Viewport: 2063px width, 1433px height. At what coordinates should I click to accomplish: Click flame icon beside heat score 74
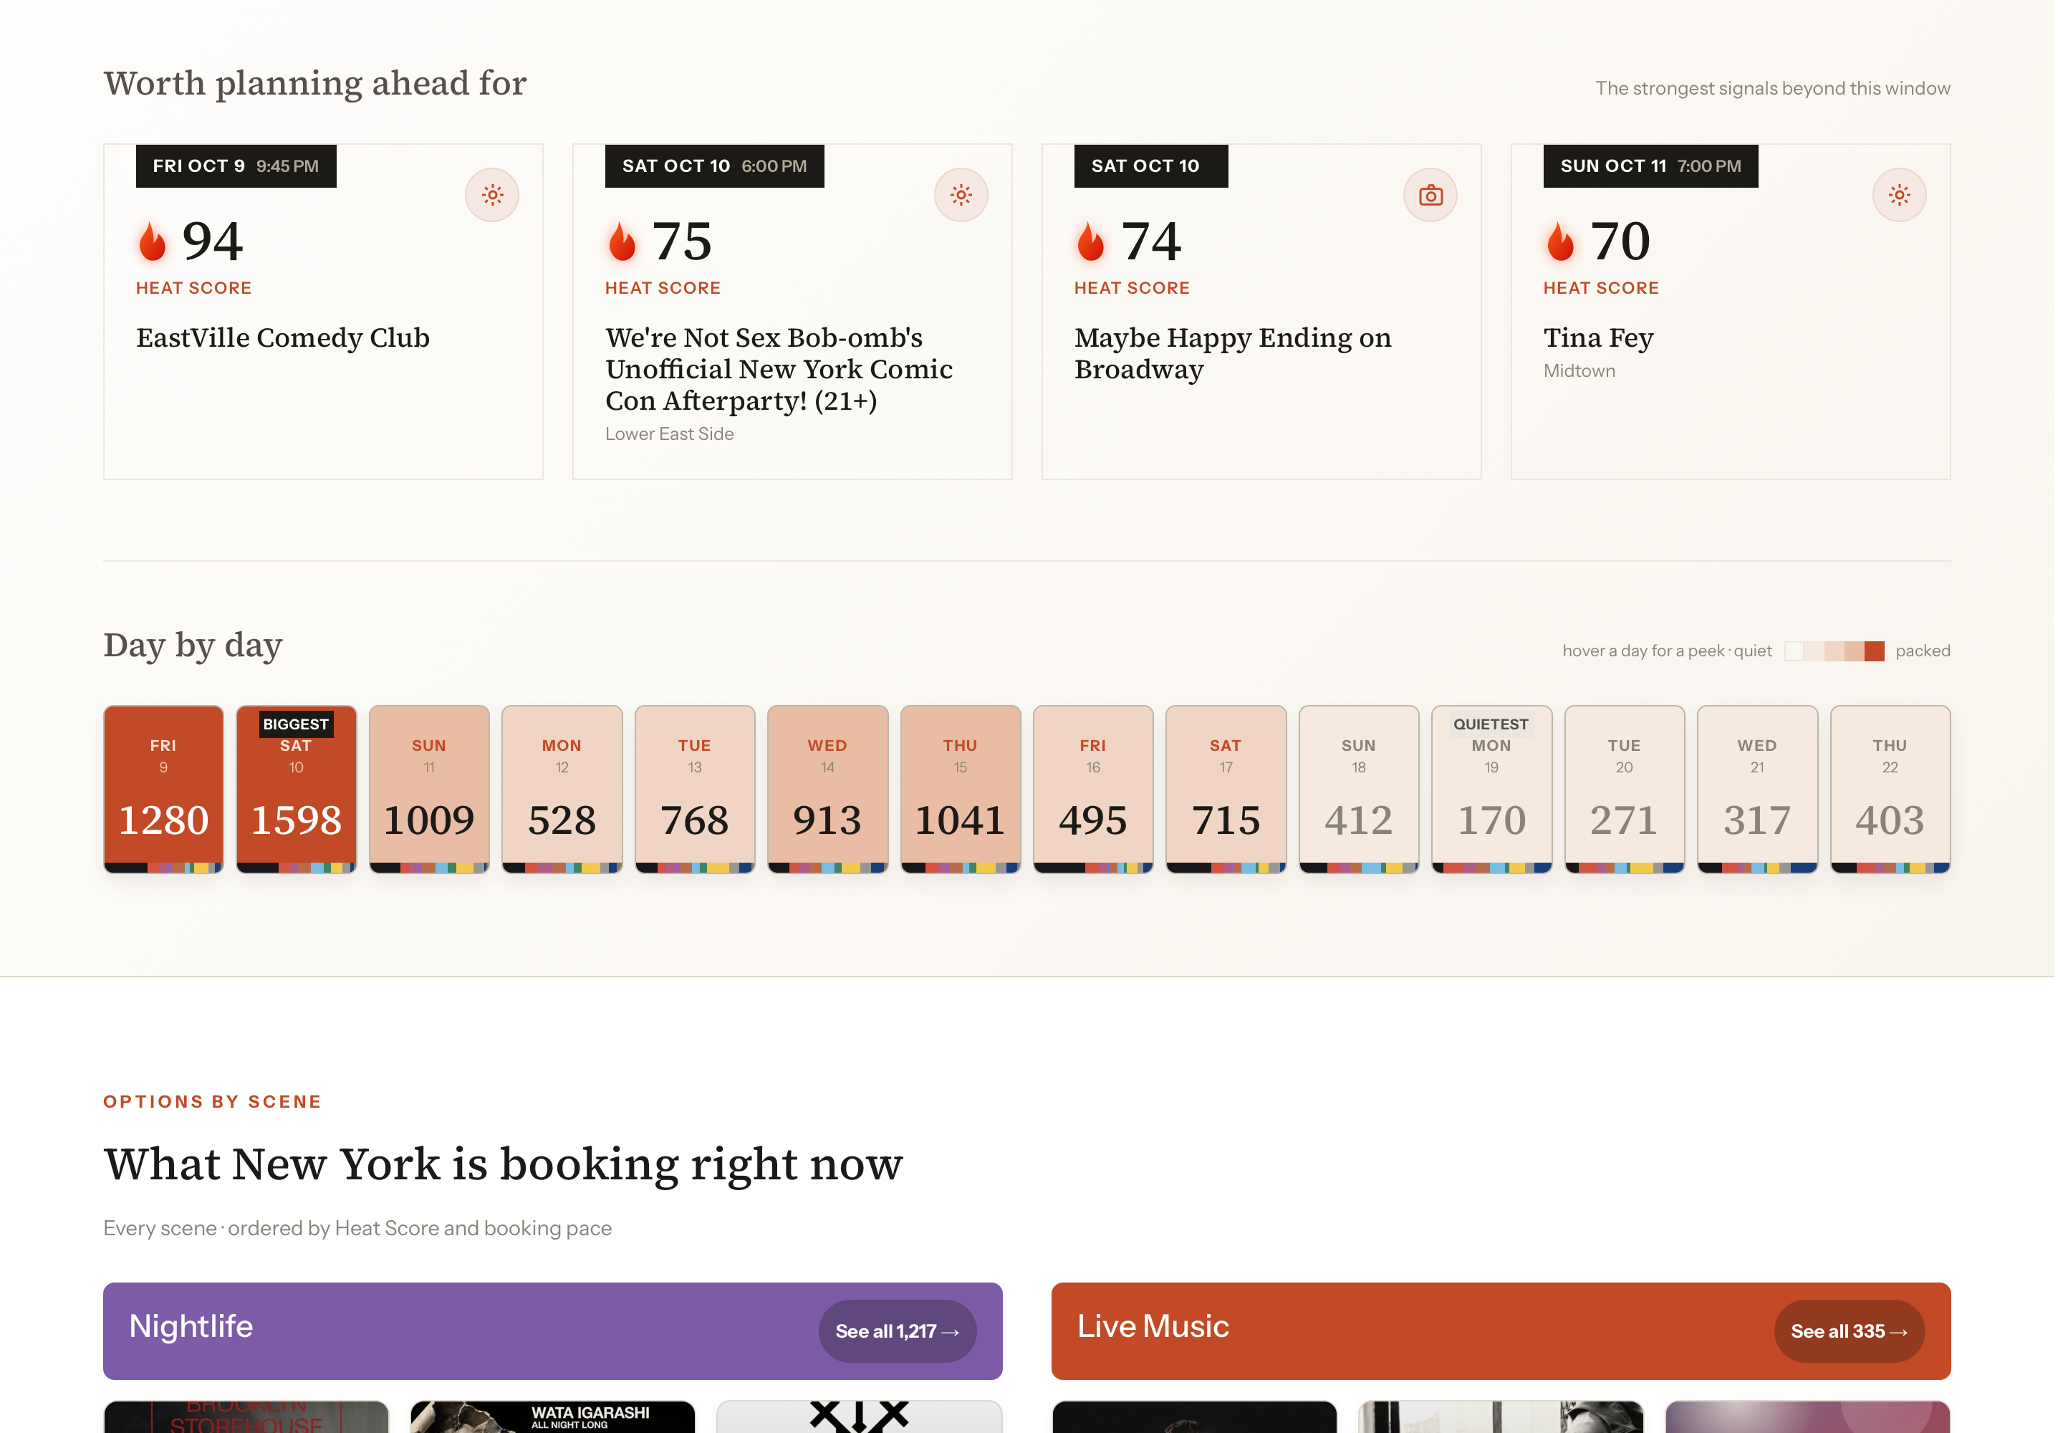pyautogui.click(x=1091, y=241)
